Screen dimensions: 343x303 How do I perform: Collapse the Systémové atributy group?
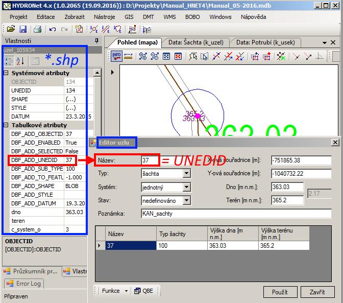tap(6, 73)
